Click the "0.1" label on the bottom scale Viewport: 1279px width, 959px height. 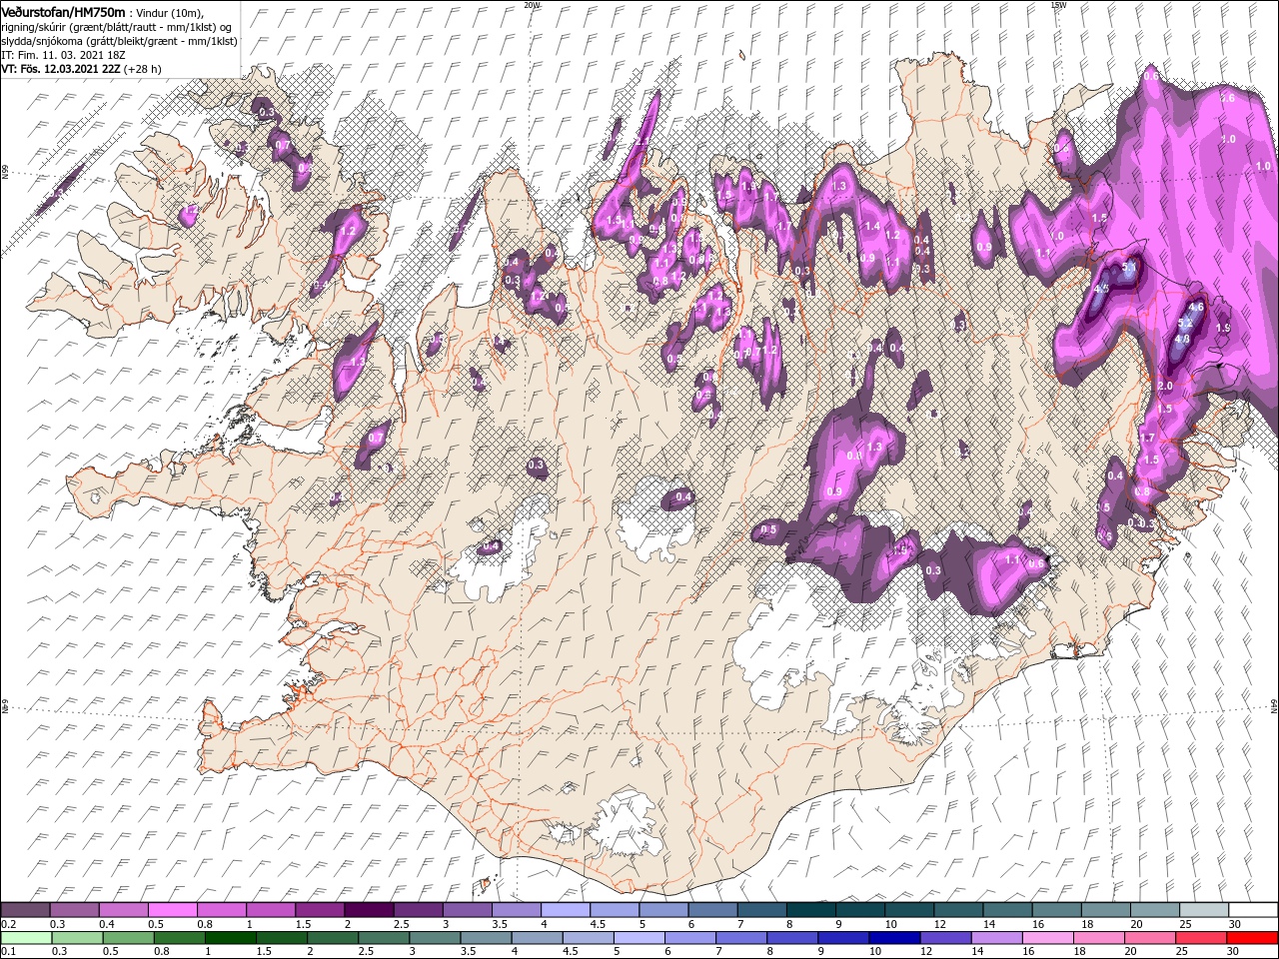click(x=8, y=952)
